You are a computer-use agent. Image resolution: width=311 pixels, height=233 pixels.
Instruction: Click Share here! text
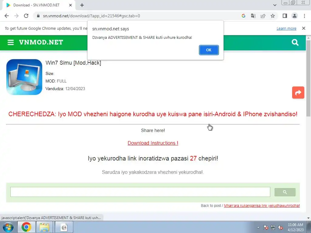pyautogui.click(x=153, y=130)
